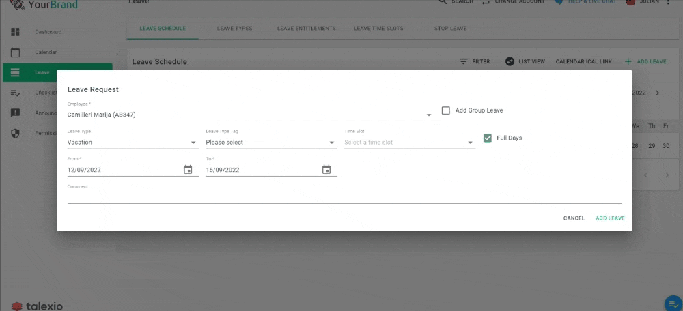Switch to the Leave Time Slots tab
The height and width of the screenshot is (311, 683).
378,28
